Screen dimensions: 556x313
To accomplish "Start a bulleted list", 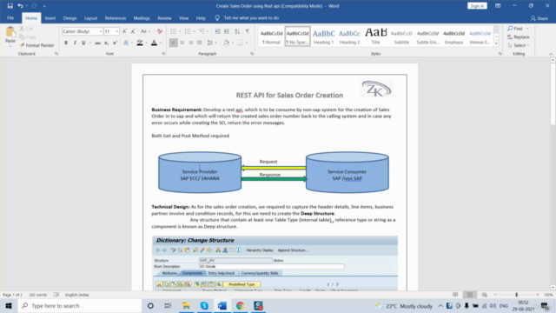I will point(173,31).
